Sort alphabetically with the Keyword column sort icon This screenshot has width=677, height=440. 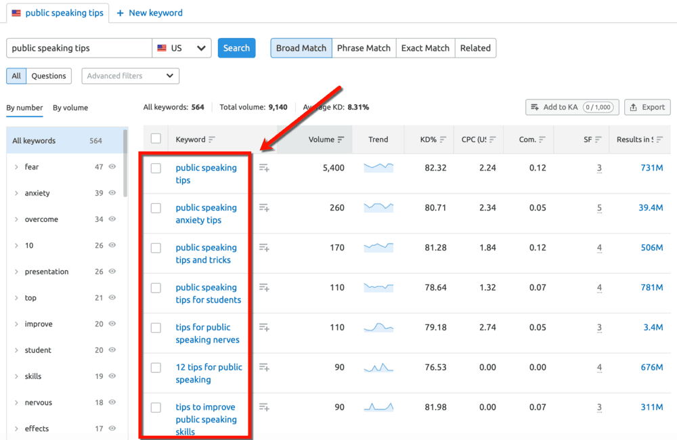pyautogui.click(x=212, y=139)
